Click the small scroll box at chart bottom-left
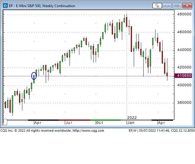This screenshot has height=164, width=195. point(5,122)
